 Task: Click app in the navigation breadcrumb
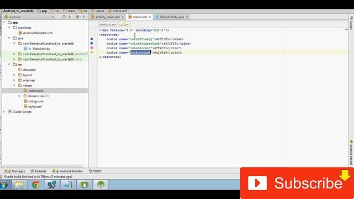(x=42, y=11)
